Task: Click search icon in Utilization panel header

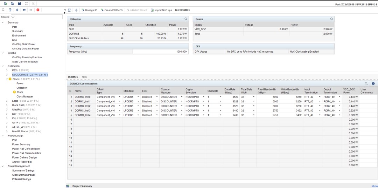Action: coord(186,19)
